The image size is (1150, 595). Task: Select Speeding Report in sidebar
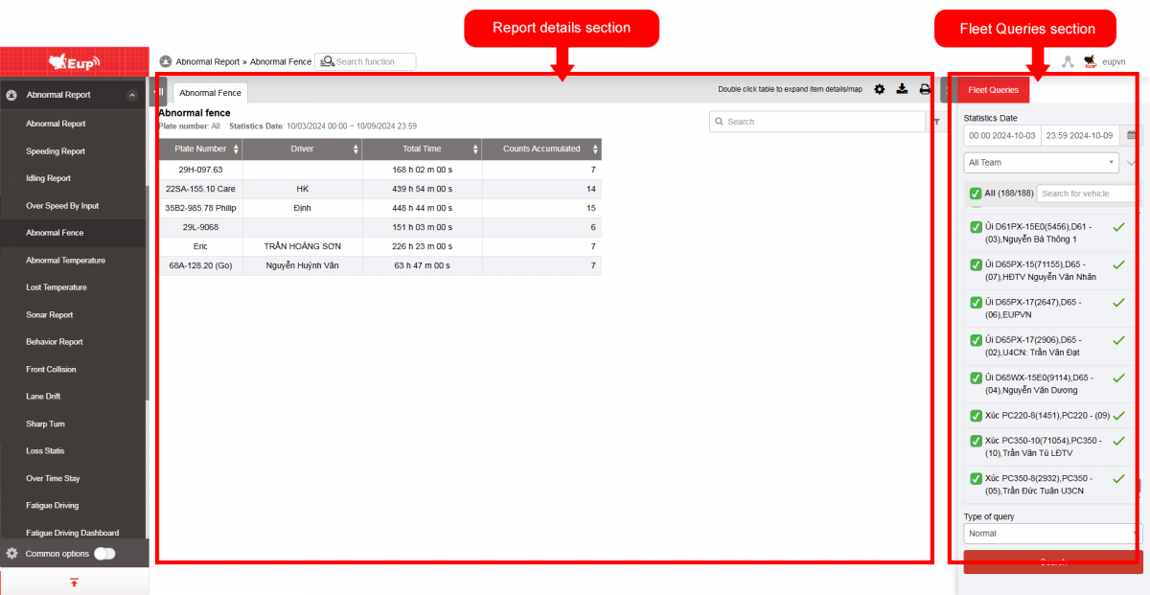tap(56, 151)
